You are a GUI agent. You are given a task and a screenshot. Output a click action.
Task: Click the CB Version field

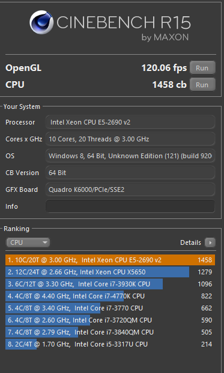pos(130,173)
